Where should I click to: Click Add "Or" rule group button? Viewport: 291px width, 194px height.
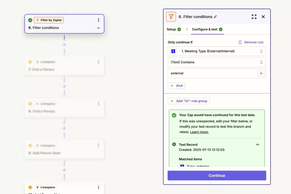[x=189, y=101]
